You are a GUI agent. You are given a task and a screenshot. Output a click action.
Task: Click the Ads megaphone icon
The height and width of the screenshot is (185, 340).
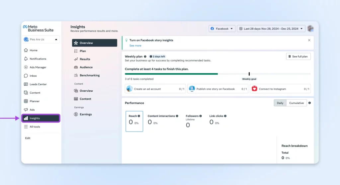[26, 110]
